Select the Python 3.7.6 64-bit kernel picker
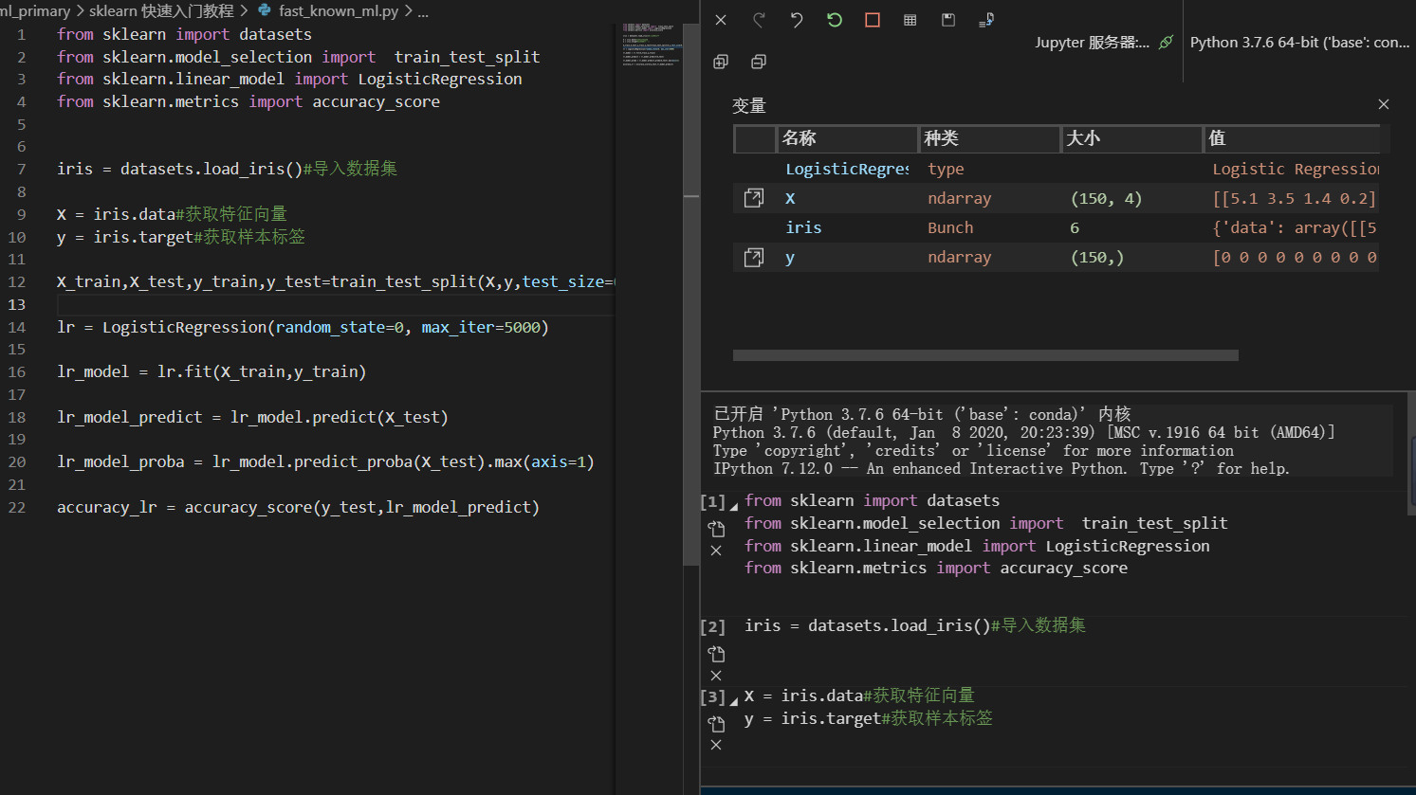1416x795 pixels. tap(1299, 42)
